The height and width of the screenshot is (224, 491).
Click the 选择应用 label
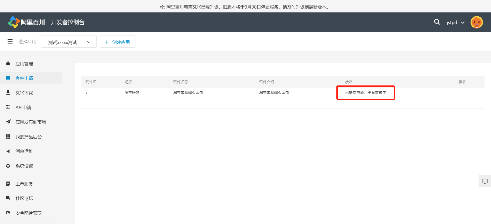coord(28,41)
